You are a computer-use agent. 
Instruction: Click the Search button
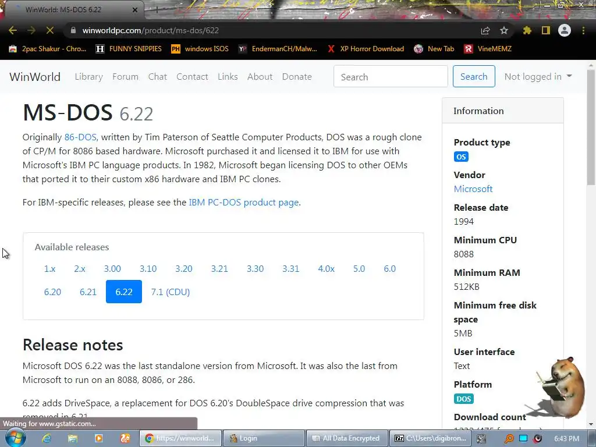[x=474, y=76]
